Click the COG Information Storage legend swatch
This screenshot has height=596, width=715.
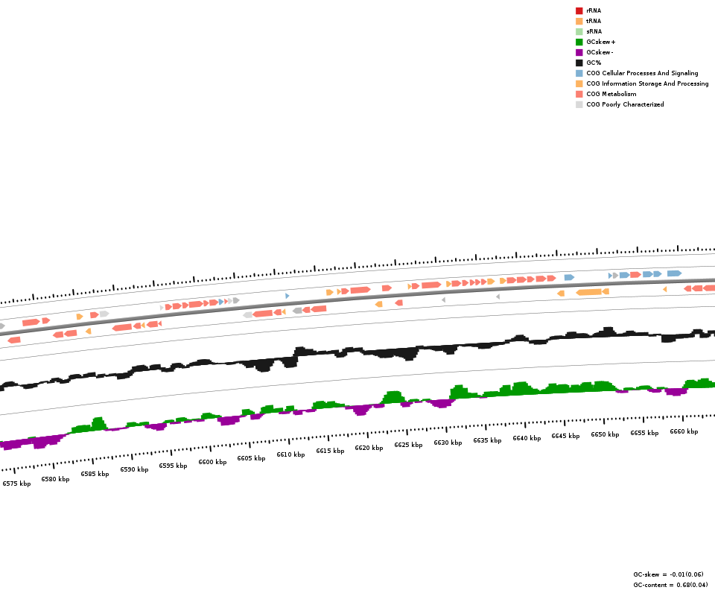click(x=579, y=83)
